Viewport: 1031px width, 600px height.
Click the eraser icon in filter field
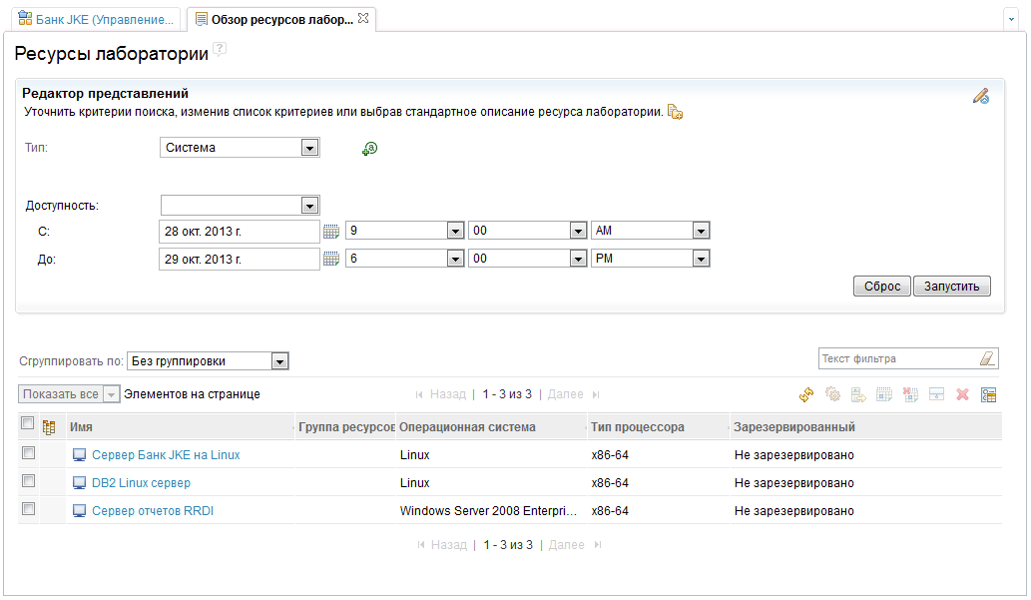tap(986, 358)
